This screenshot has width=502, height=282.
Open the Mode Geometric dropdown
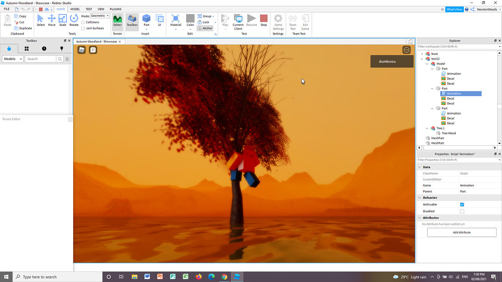100,16
